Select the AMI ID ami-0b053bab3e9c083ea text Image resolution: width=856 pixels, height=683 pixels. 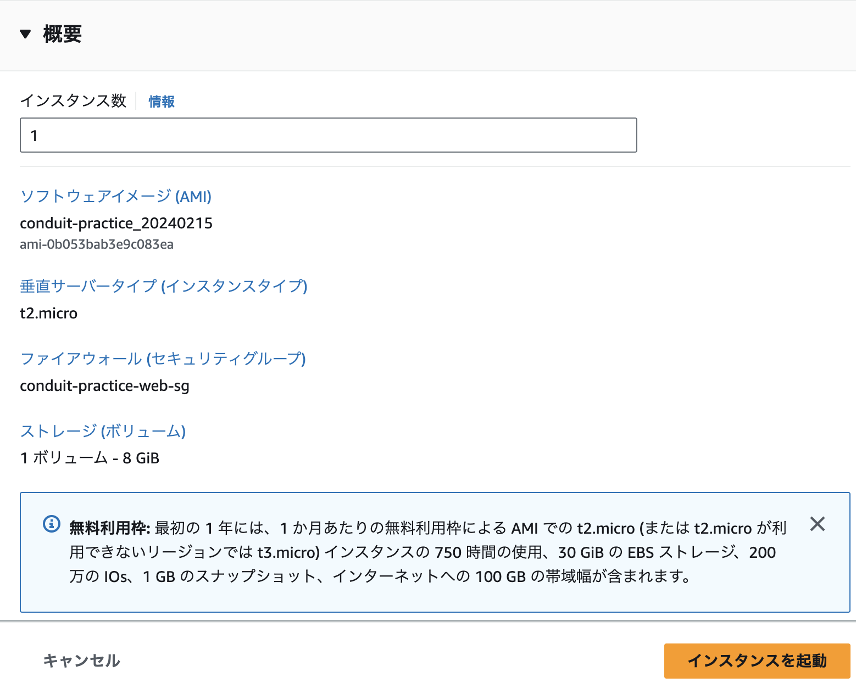pyautogui.click(x=97, y=244)
